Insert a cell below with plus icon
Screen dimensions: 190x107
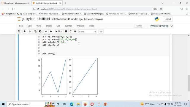point(24,32)
